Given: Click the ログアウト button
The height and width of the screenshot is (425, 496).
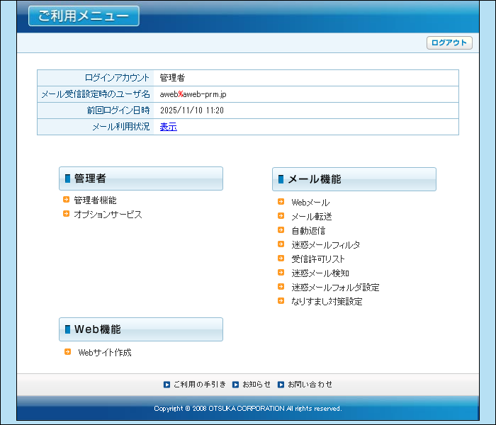Looking at the screenshot, I should pos(449,42).
